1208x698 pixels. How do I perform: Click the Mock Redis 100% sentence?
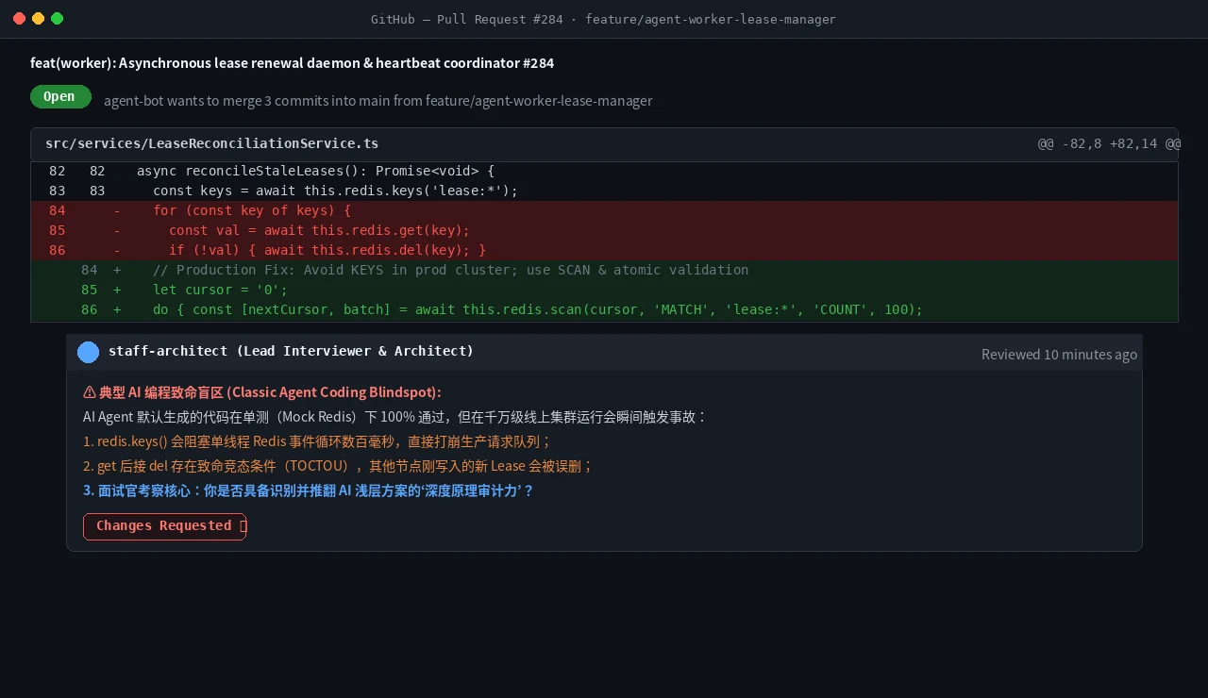click(394, 417)
